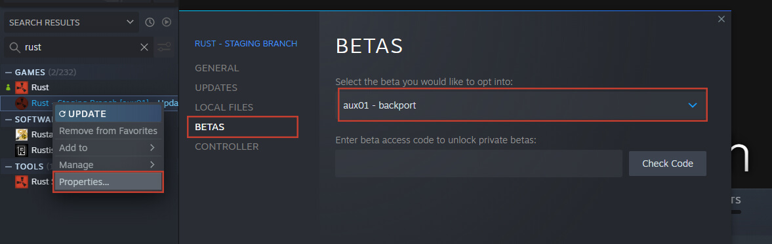Viewport: 772px width, 244px height.
Task: Focus the beta access code field
Action: pos(479,164)
